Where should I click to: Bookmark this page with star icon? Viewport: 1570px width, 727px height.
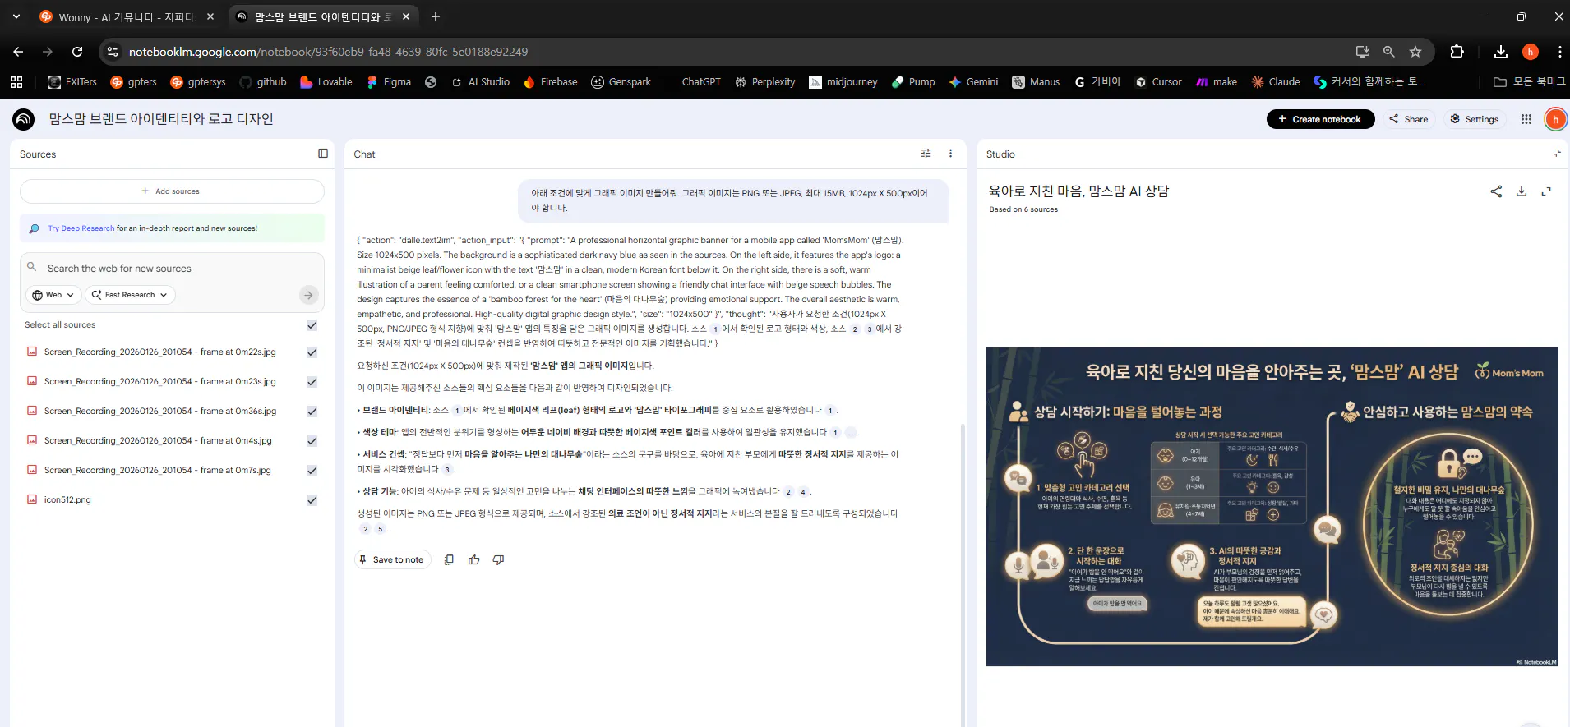tap(1415, 52)
